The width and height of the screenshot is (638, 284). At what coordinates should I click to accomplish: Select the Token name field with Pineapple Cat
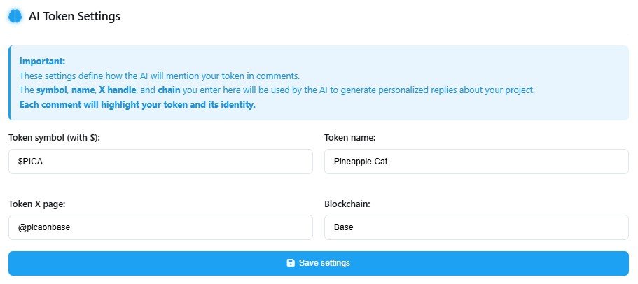coord(476,162)
